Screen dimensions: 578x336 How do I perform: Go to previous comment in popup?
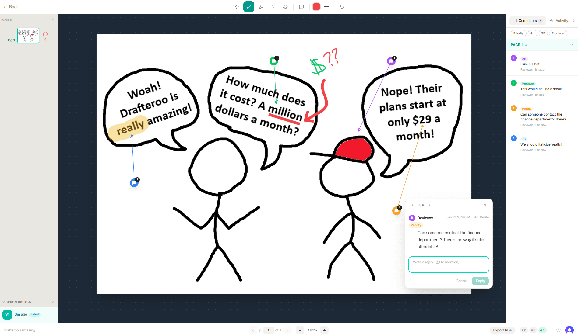[x=413, y=205]
